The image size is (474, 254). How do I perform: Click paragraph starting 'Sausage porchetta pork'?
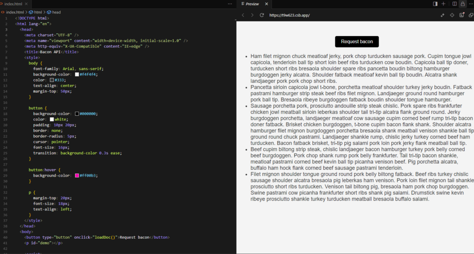coord(362,124)
